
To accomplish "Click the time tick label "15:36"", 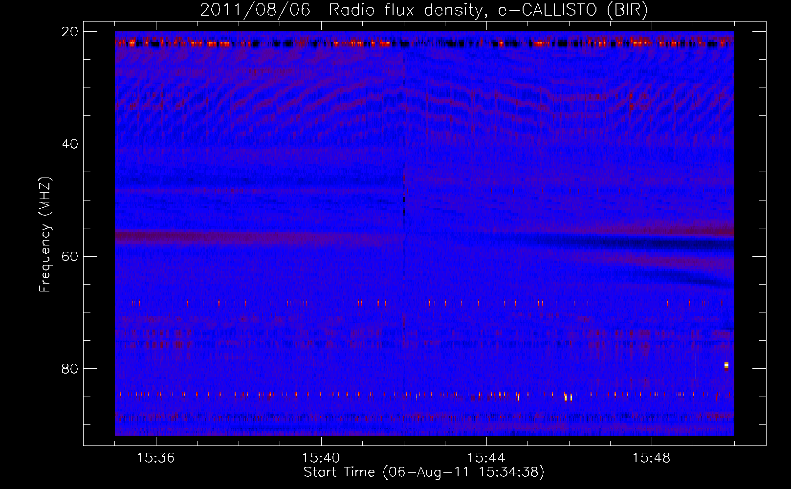I will [x=156, y=458].
